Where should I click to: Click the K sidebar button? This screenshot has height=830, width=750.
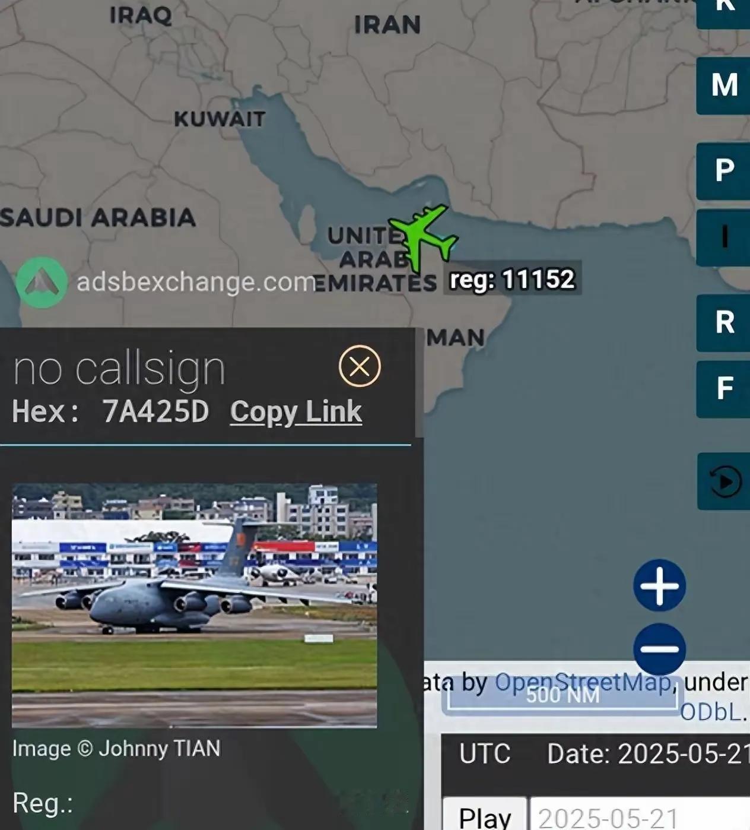[723, 12]
